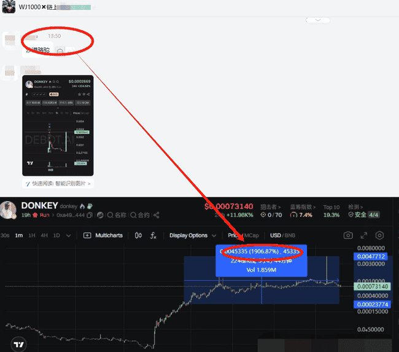The height and width of the screenshot is (352, 399).
Task: Expand the chart to fullscreen
Action: tap(364, 235)
